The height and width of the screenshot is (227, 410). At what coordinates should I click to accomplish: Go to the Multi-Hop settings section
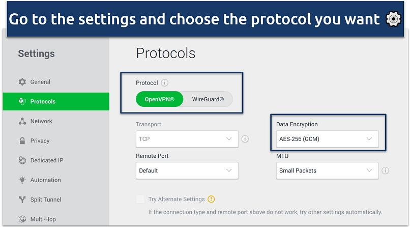click(x=43, y=219)
